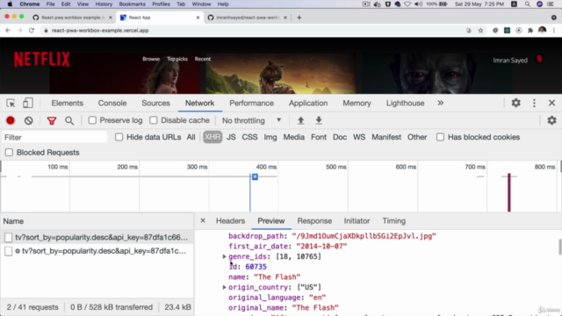Image resolution: width=562 pixels, height=316 pixels.
Task: Expand the origin_country array
Action: pyautogui.click(x=225, y=287)
